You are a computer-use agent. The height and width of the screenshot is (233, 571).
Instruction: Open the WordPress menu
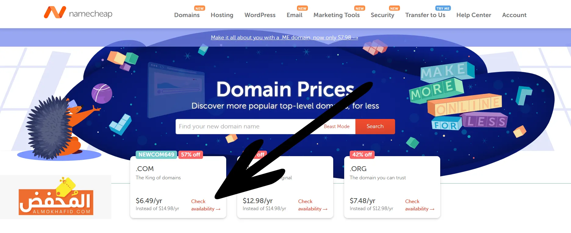(x=260, y=15)
